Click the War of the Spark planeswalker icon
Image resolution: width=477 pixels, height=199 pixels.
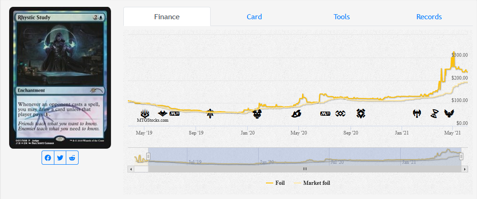click(x=145, y=113)
